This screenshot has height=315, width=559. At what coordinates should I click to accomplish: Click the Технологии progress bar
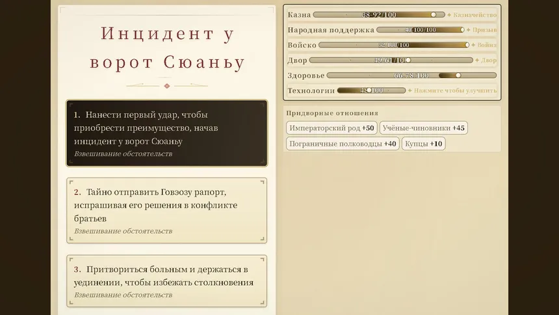(372, 90)
